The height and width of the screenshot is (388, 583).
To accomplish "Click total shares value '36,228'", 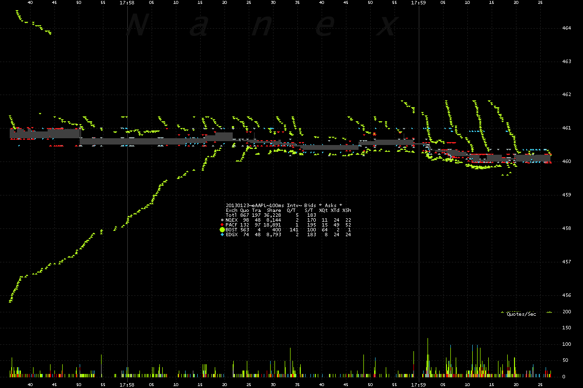I will tap(273, 215).
